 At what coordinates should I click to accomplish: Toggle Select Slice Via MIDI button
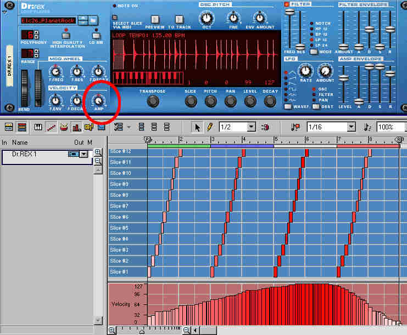click(114, 18)
